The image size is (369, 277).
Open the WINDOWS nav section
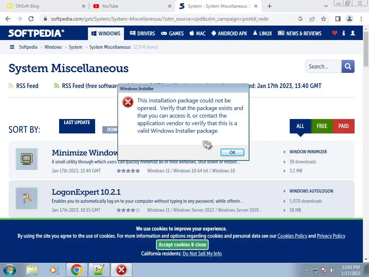point(106,34)
